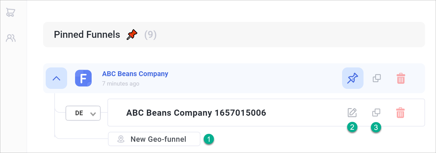Edit geo-funnel 1657015006 with pencil icon
This screenshot has height=153, width=436.
pyautogui.click(x=352, y=113)
